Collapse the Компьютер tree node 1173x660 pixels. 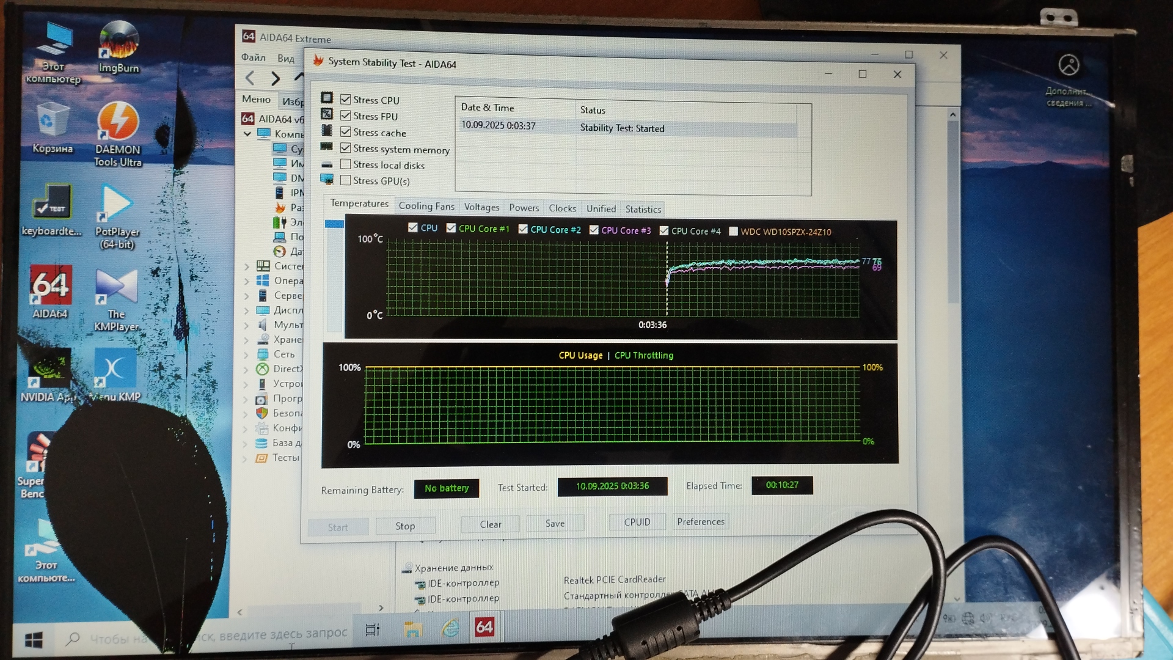(247, 133)
